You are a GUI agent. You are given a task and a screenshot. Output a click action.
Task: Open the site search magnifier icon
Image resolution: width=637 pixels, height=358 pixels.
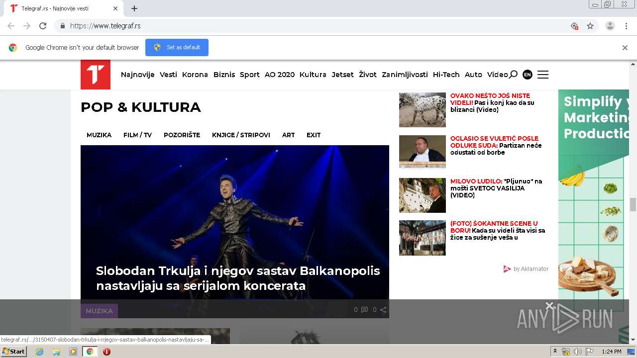coord(513,75)
